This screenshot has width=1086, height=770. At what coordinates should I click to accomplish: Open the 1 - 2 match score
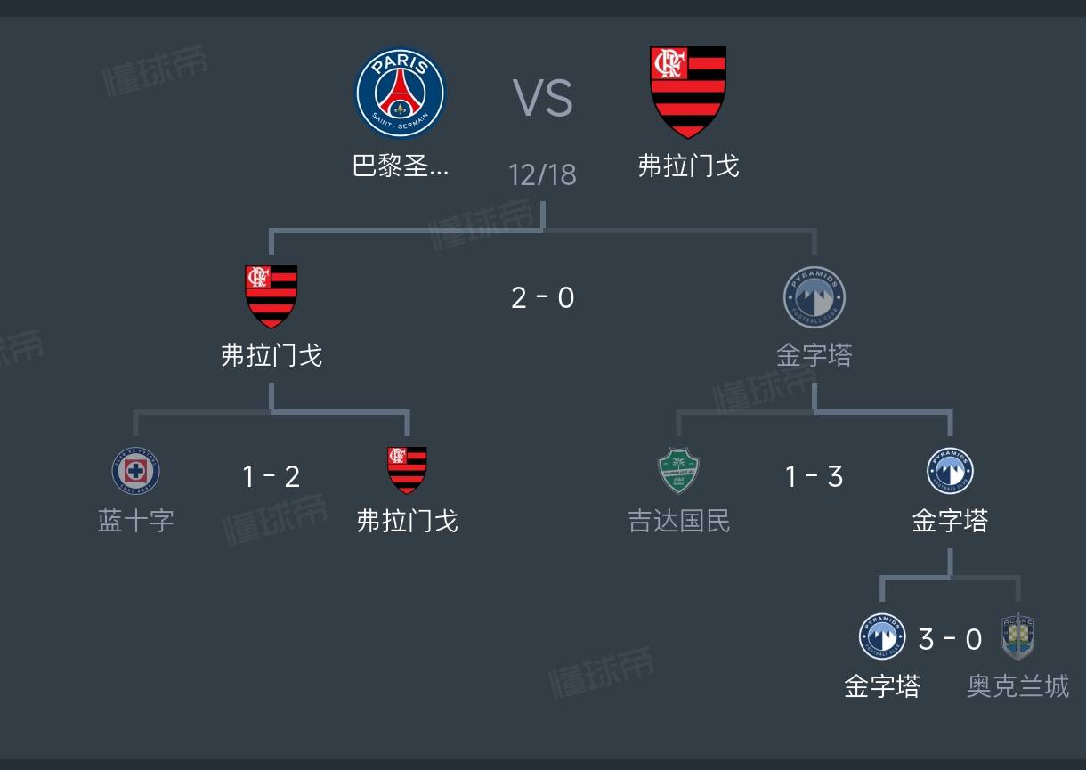[x=271, y=477]
